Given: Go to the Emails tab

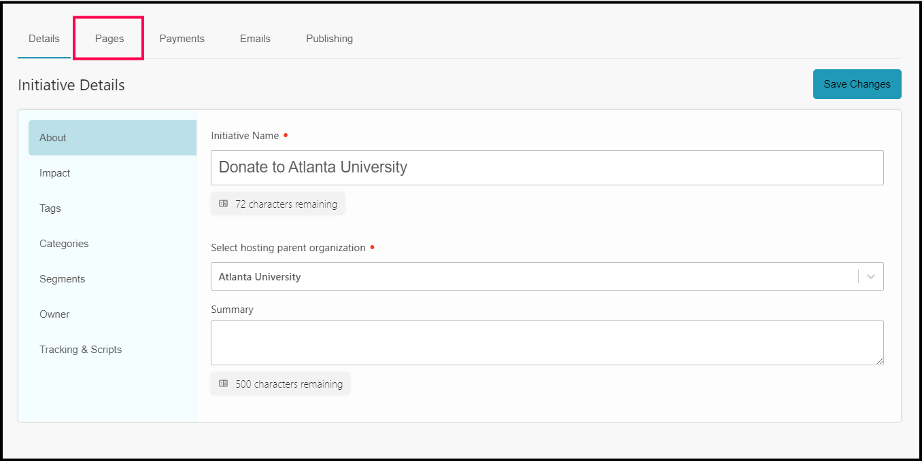Looking at the screenshot, I should tap(255, 39).
